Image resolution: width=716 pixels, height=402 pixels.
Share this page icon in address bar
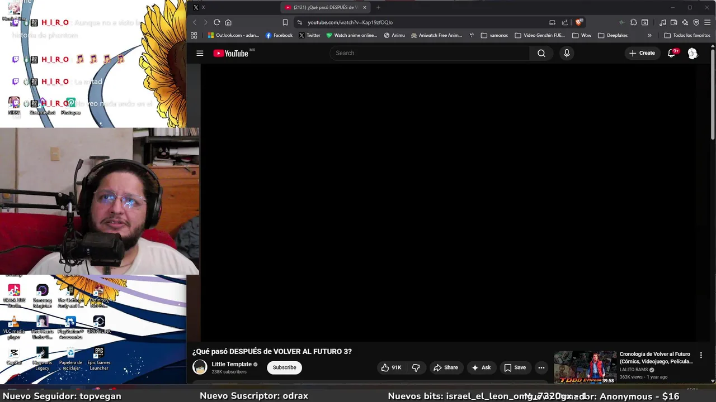[x=565, y=22]
